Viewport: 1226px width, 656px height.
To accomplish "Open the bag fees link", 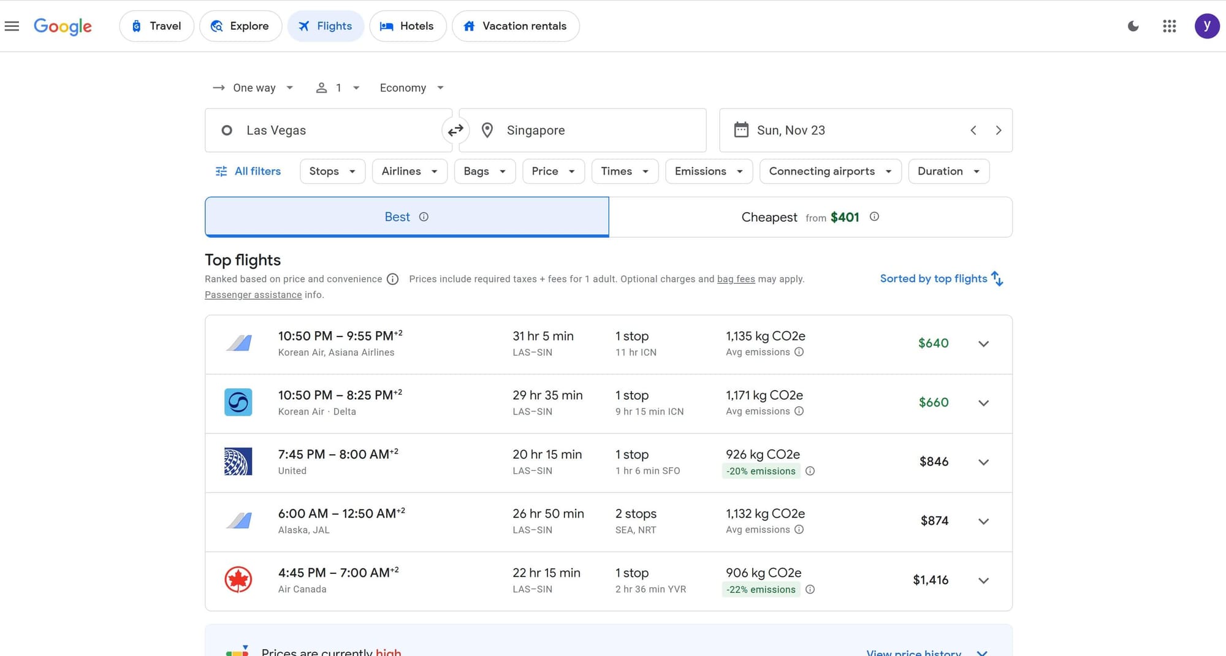I will 736,279.
